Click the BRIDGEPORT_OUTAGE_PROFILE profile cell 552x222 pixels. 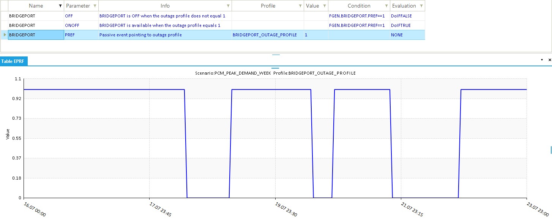pyautogui.click(x=264, y=35)
